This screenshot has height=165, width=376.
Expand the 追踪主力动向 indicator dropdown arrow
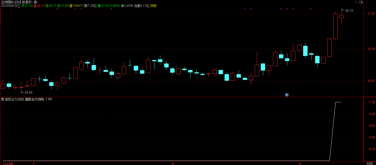[x=3, y=99]
